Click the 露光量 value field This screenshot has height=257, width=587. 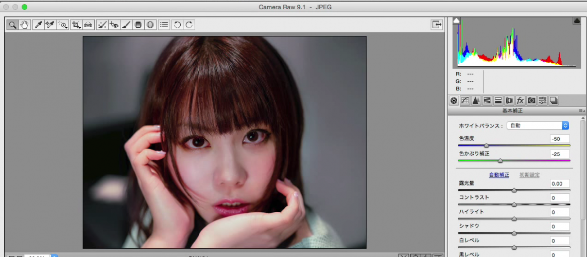559,183
